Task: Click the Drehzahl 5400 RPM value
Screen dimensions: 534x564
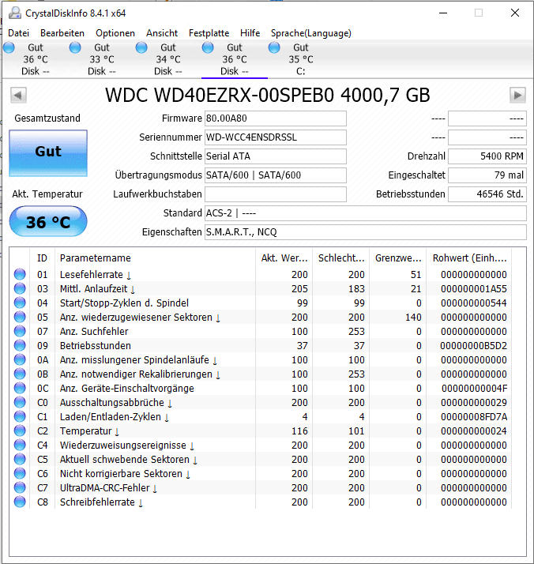Action: point(487,156)
